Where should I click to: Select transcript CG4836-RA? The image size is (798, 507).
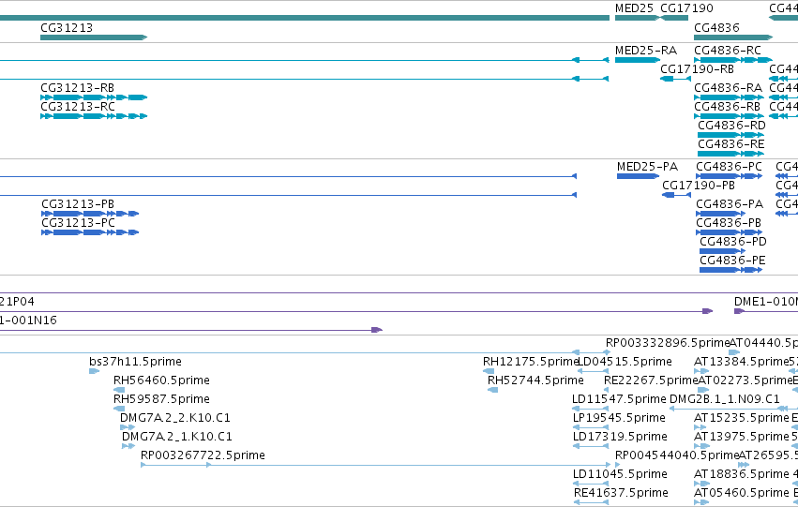pos(729,97)
